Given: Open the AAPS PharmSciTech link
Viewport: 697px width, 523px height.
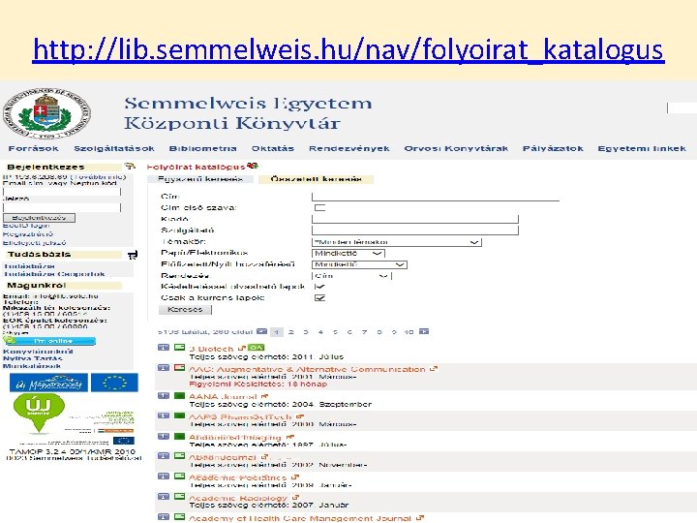Looking at the screenshot, I should (x=240, y=416).
